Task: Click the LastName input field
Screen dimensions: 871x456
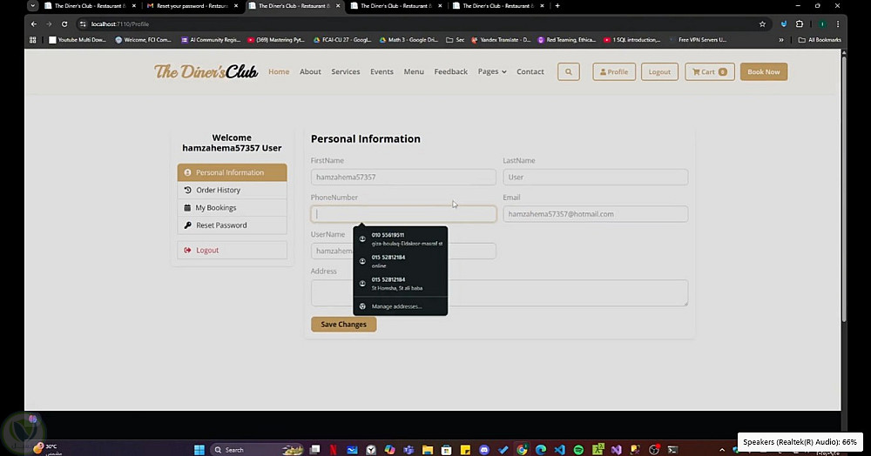Action: (596, 177)
